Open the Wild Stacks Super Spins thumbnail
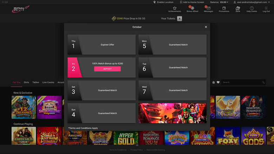The height and width of the screenshot is (154, 274). pos(177,138)
